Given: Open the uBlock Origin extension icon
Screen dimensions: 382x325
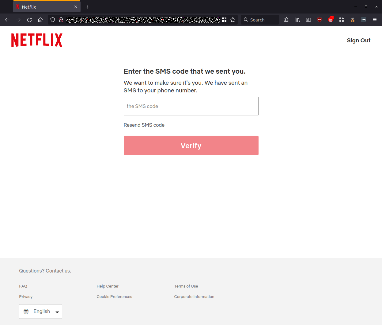Looking at the screenshot, I should 320,20.
